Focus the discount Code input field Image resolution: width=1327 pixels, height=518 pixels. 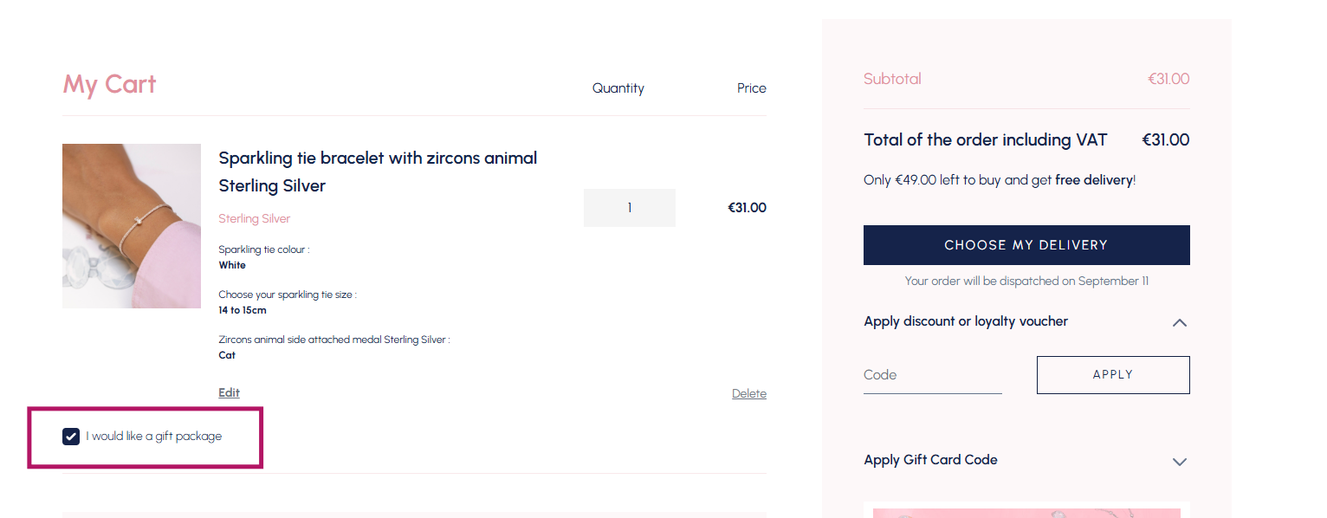932,375
